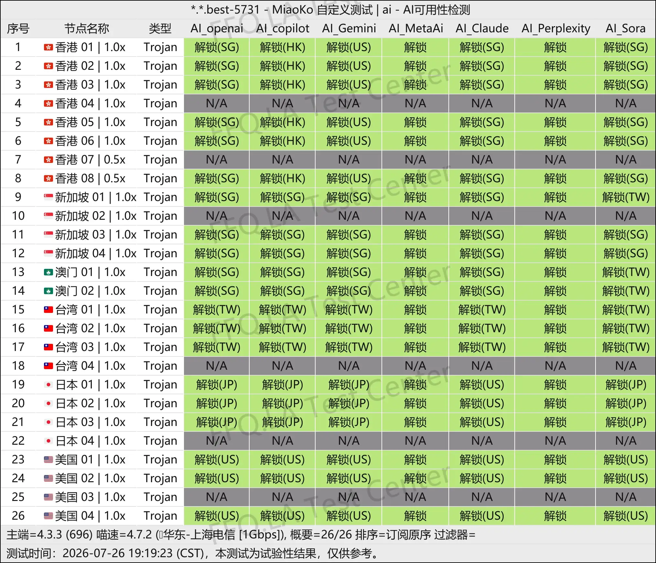
Task: Click the AI_Gemini '解锁(US)' cell for 香港 03
Action: [349, 85]
